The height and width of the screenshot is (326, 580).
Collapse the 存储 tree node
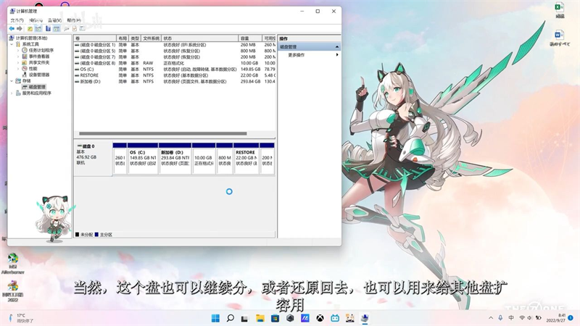point(12,80)
